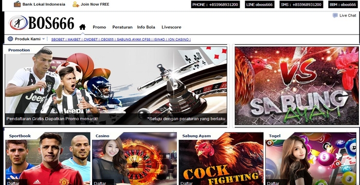Open the Casino roulette thumbnail
Viewport: 360px width, 185px height.
tap(135, 159)
